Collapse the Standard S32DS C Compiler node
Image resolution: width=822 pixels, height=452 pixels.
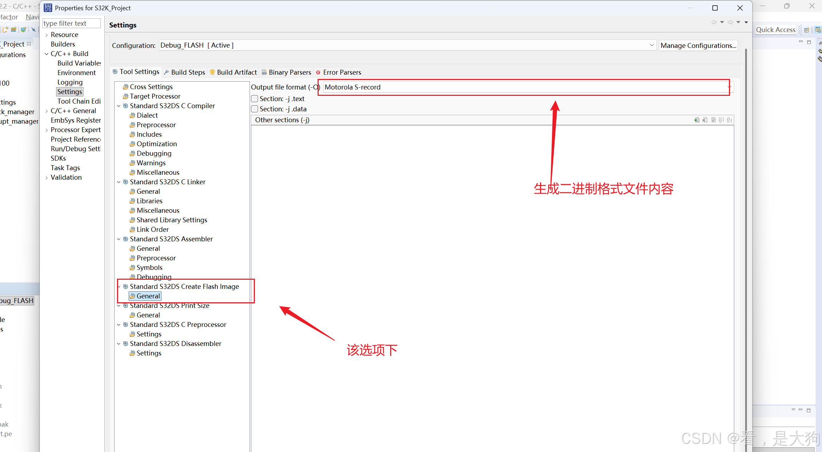(119, 106)
